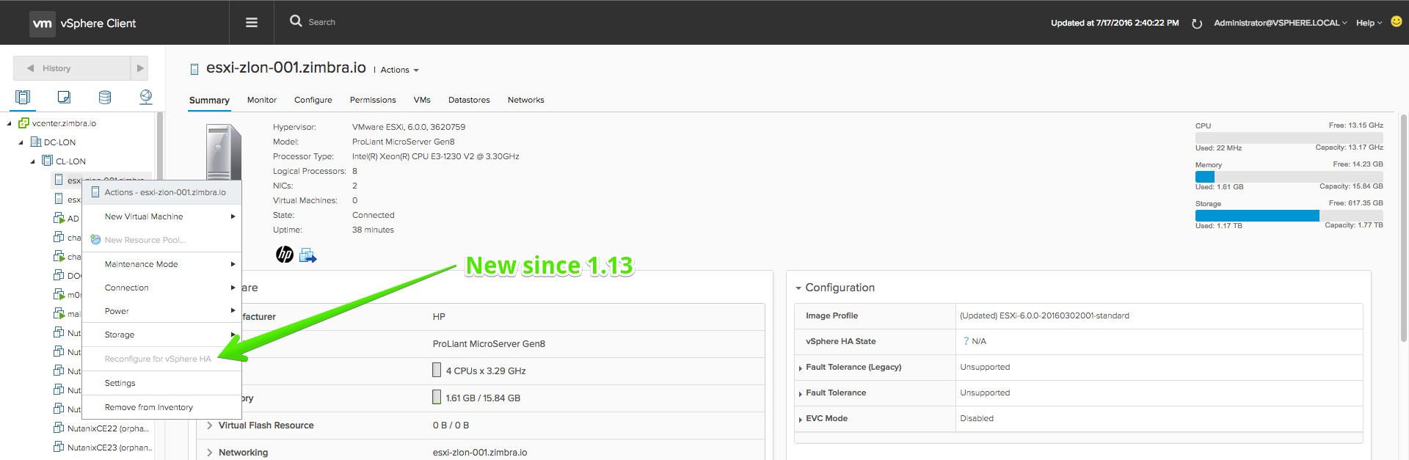This screenshot has width=1409, height=460.
Task: Open the Configure tab
Action: tap(313, 100)
